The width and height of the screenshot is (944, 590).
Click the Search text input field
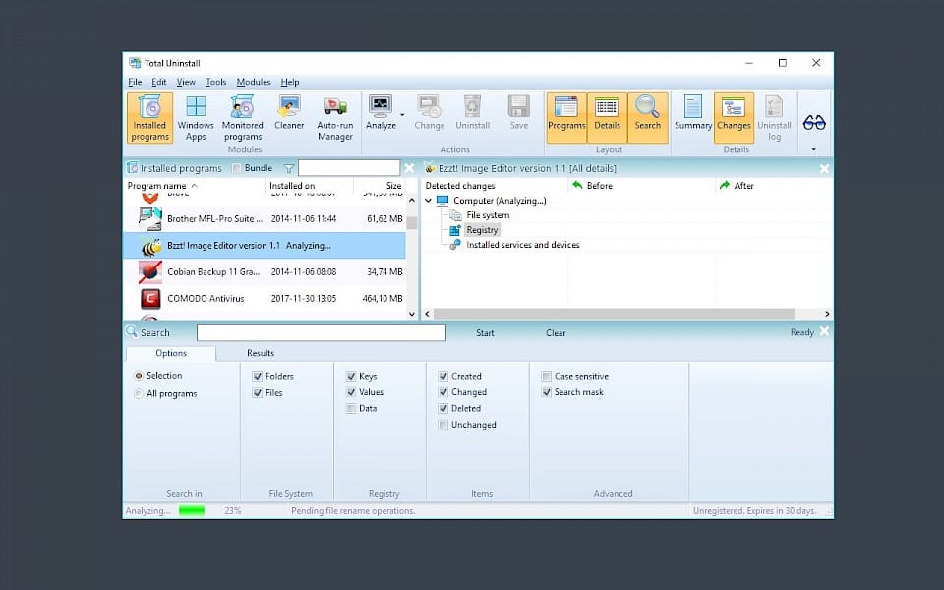[x=322, y=333]
